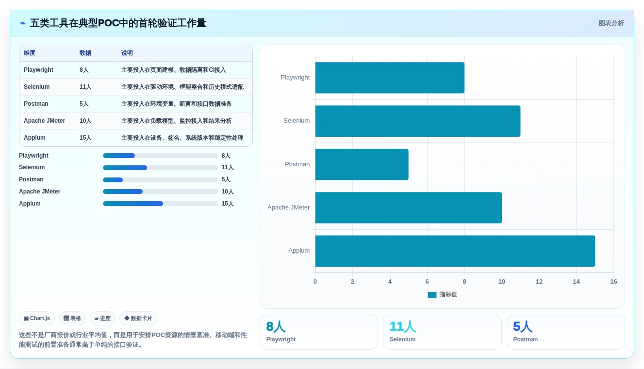Select the Selenium table row name
The height and width of the screenshot is (369, 644).
[36, 87]
